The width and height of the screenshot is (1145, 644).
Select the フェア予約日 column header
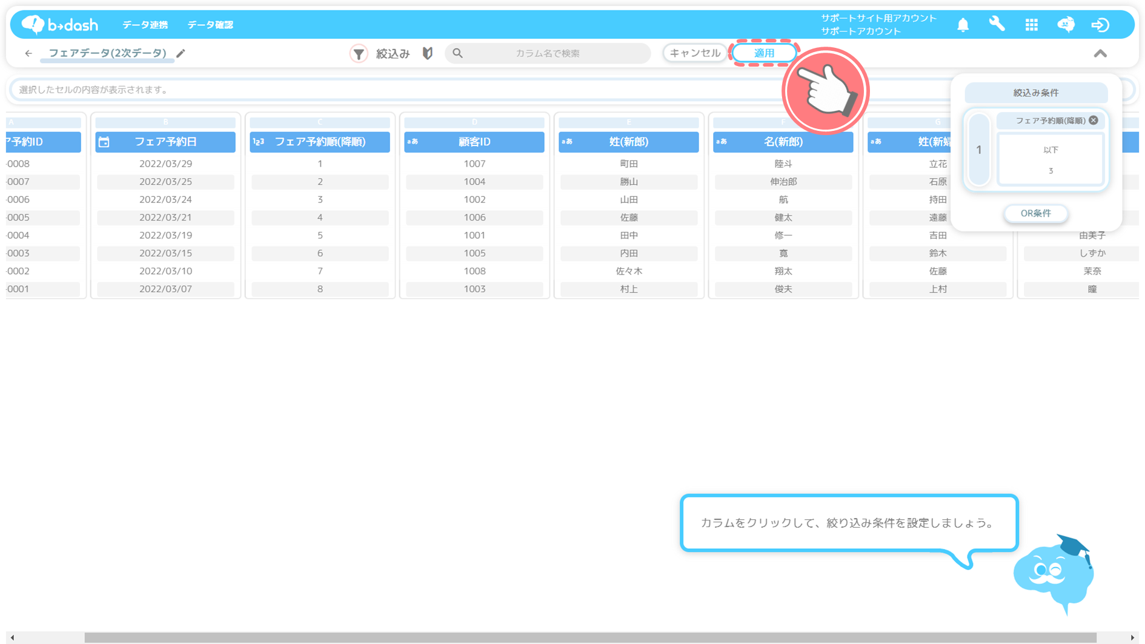tap(165, 142)
